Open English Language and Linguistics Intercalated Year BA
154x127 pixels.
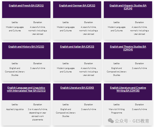pos(26,89)
